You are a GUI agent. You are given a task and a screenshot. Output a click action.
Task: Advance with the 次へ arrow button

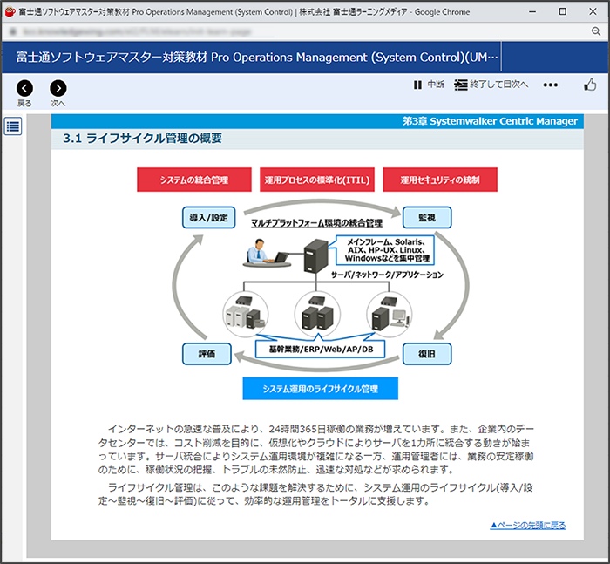tap(58, 89)
